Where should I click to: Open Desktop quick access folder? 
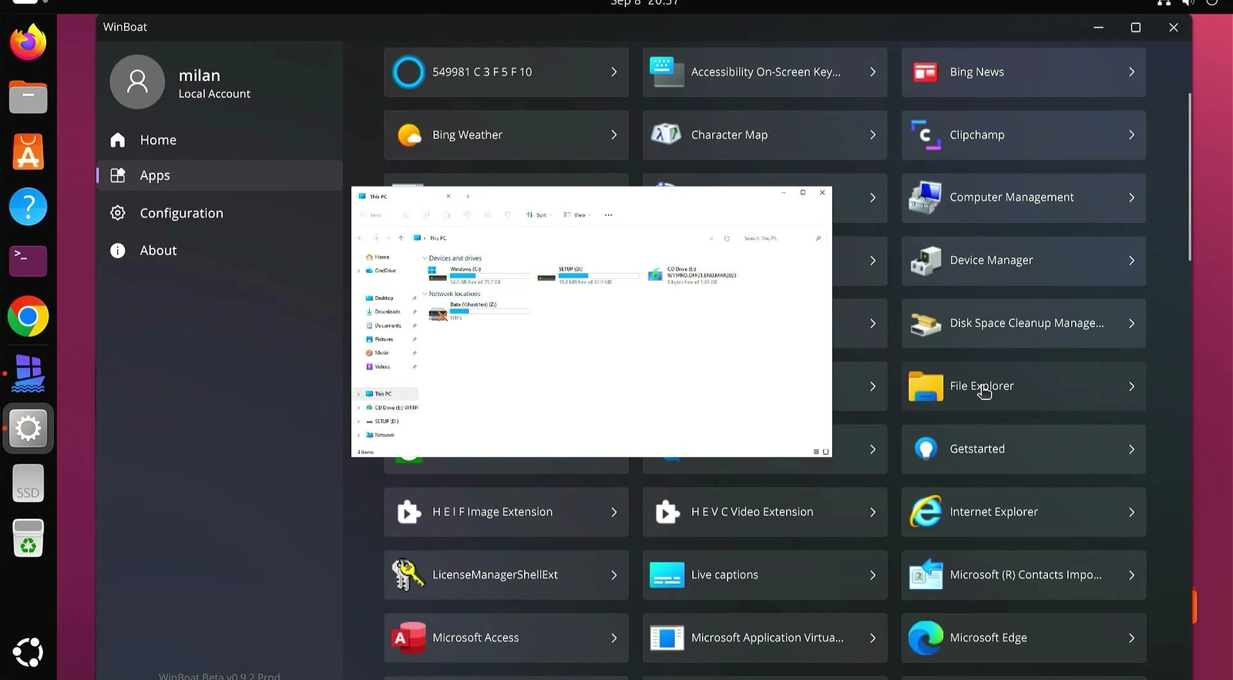[x=380, y=298]
